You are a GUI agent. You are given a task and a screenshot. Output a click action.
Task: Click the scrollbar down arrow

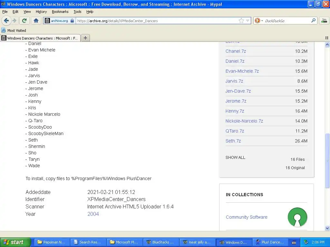(x=327, y=228)
